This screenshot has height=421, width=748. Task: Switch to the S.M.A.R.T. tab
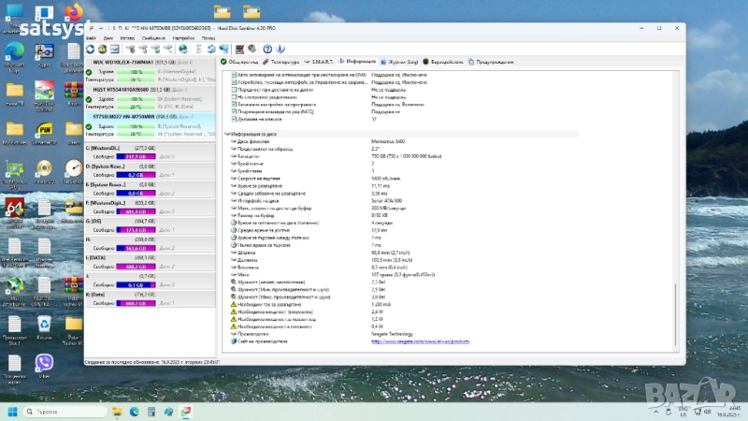(x=322, y=62)
